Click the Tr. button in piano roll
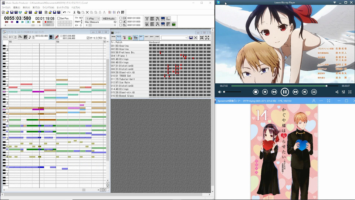Viewport: 355px width, 200px height. click(x=5, y=37)
